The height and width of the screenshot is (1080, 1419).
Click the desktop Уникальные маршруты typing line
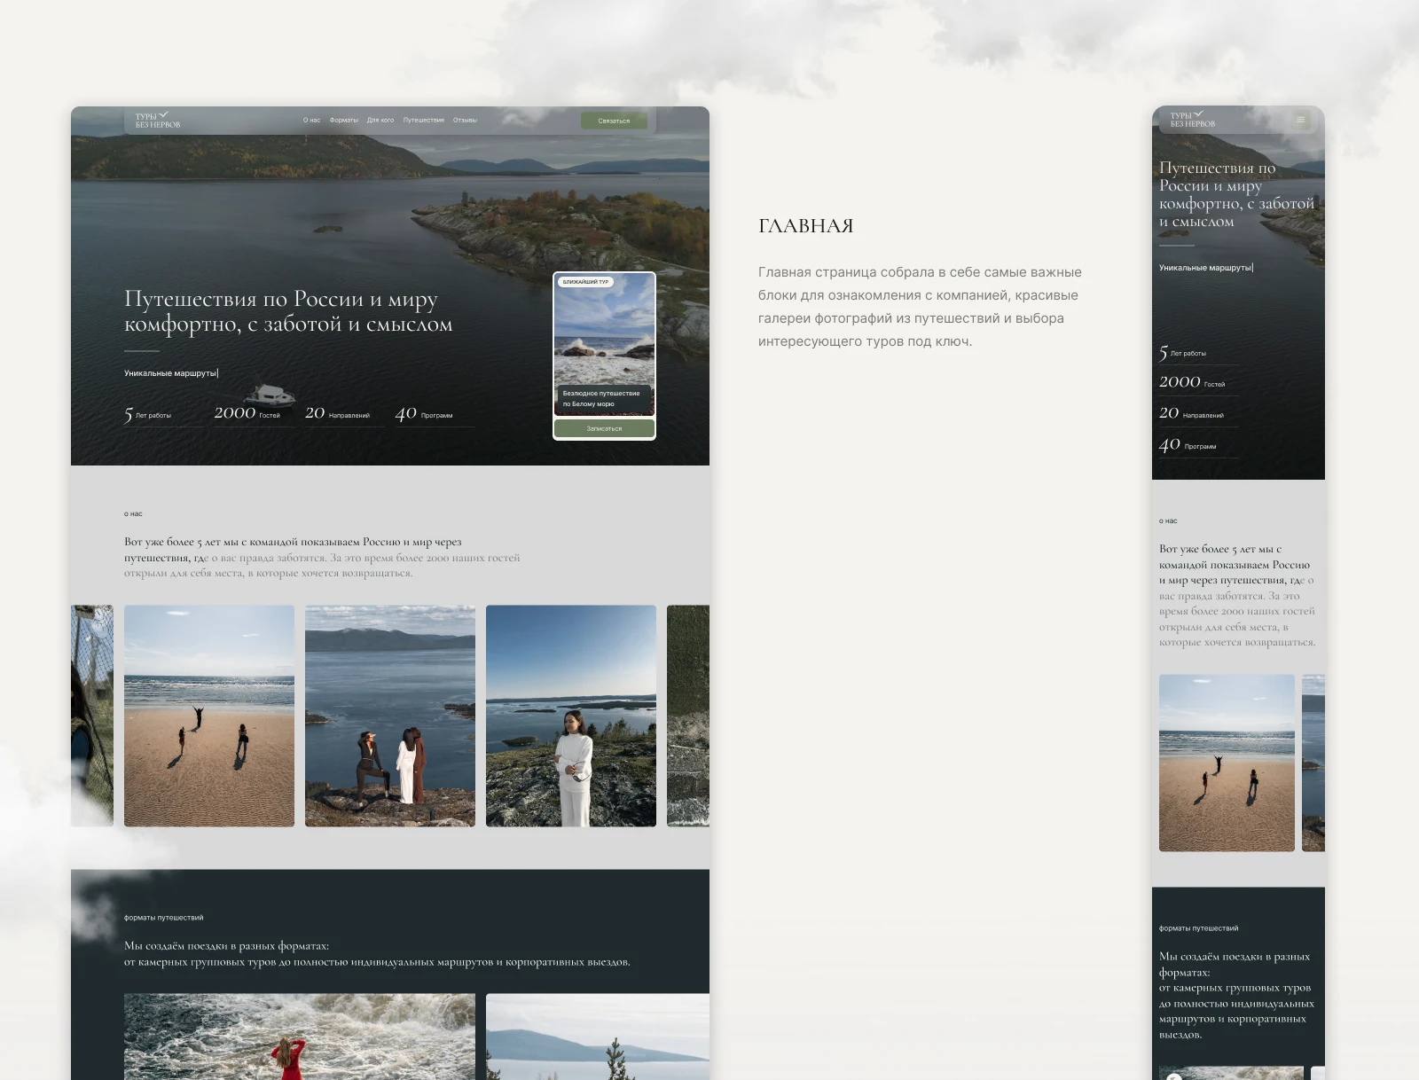coord(171,373)
